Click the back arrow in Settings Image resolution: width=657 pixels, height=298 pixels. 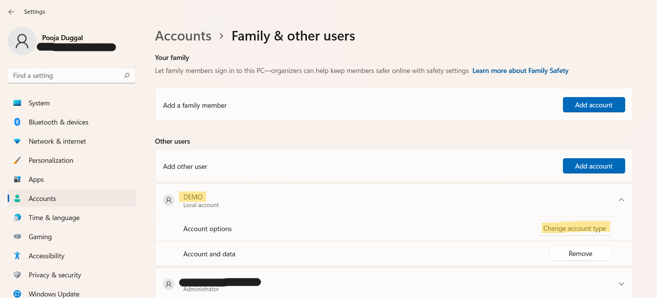pos(11,12)
